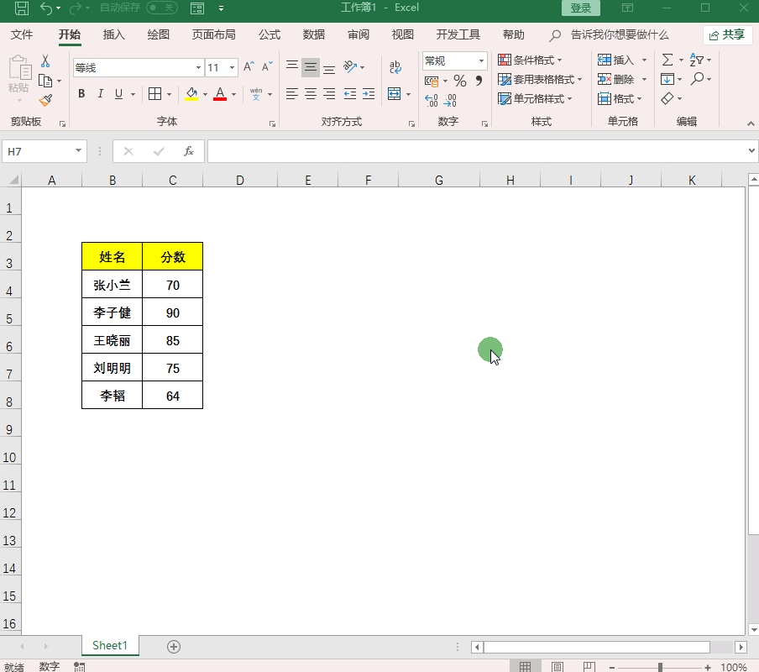Screen dimensions: 759x672
Task: Click the Format Painter brush icon
Action: [45, 100]
